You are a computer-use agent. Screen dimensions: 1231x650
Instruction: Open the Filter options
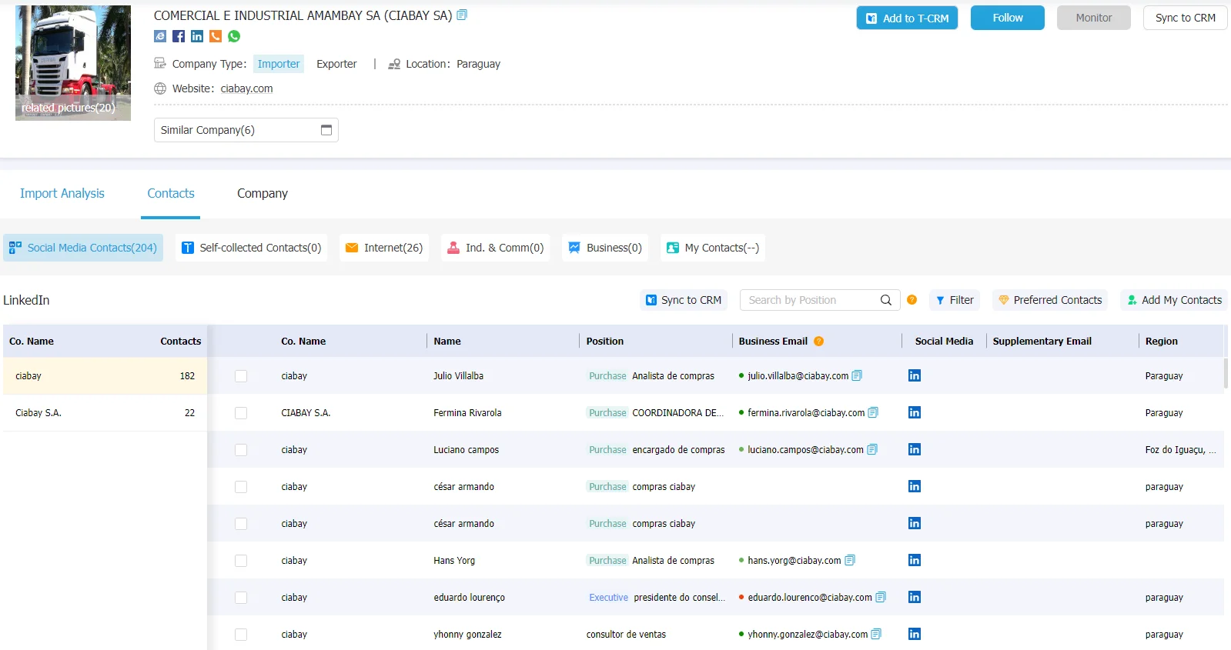click(x=955, y=300)
